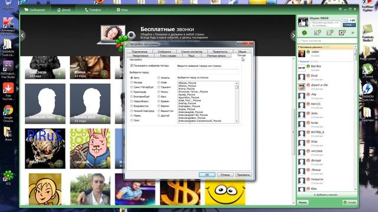Screen dimensions: 378x212
Task: Switch to Голос и видео tab
Action: coord(168,55)
